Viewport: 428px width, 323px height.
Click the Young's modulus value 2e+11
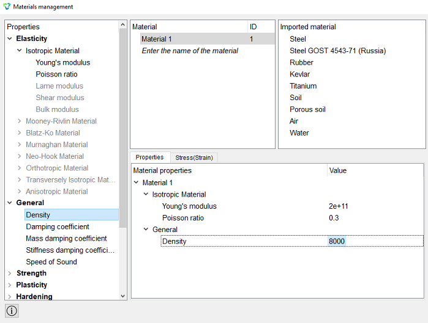[x=339, y=206]
